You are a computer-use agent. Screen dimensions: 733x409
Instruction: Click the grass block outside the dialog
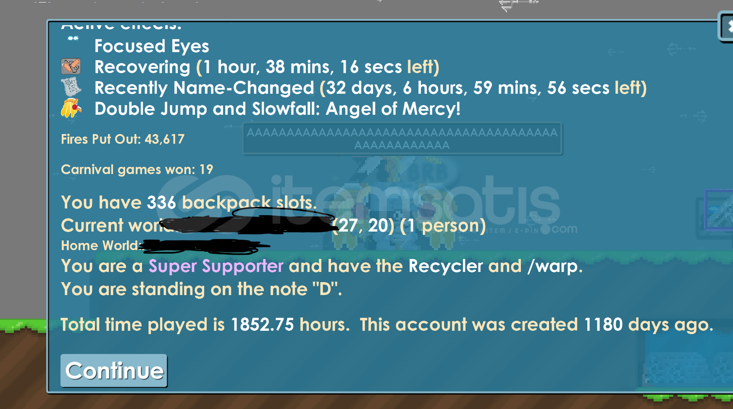pyautogui.click(x=23, y=326)
